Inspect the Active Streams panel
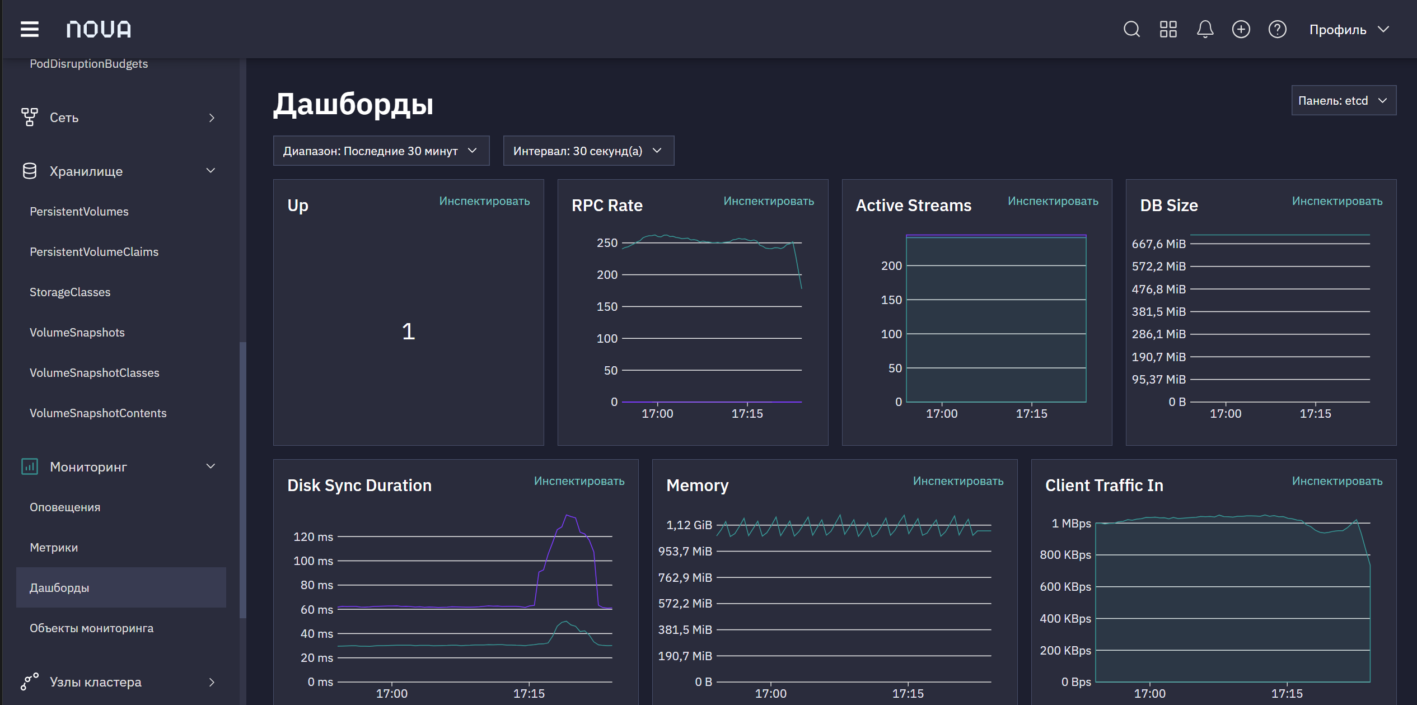Screen dimensions: 1417x705 pyautogui.click(x=1053, y=201)
